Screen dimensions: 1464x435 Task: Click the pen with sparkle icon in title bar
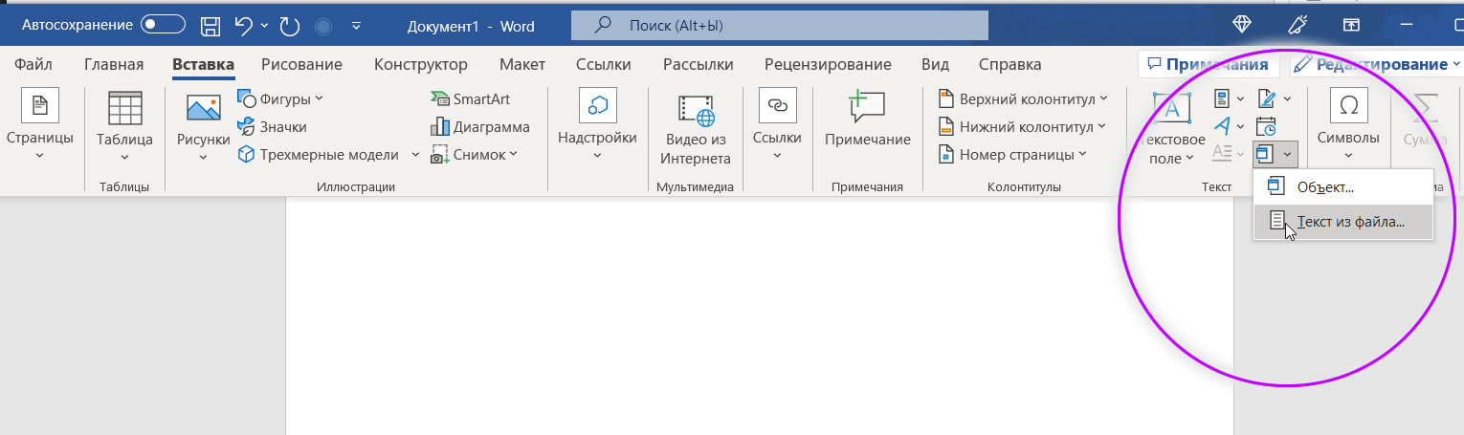(1298, 25)
